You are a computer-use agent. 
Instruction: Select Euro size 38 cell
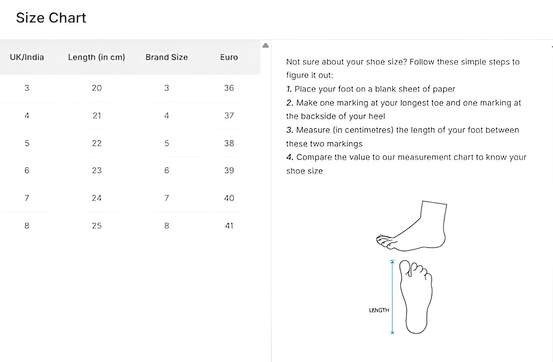point(229,143)
